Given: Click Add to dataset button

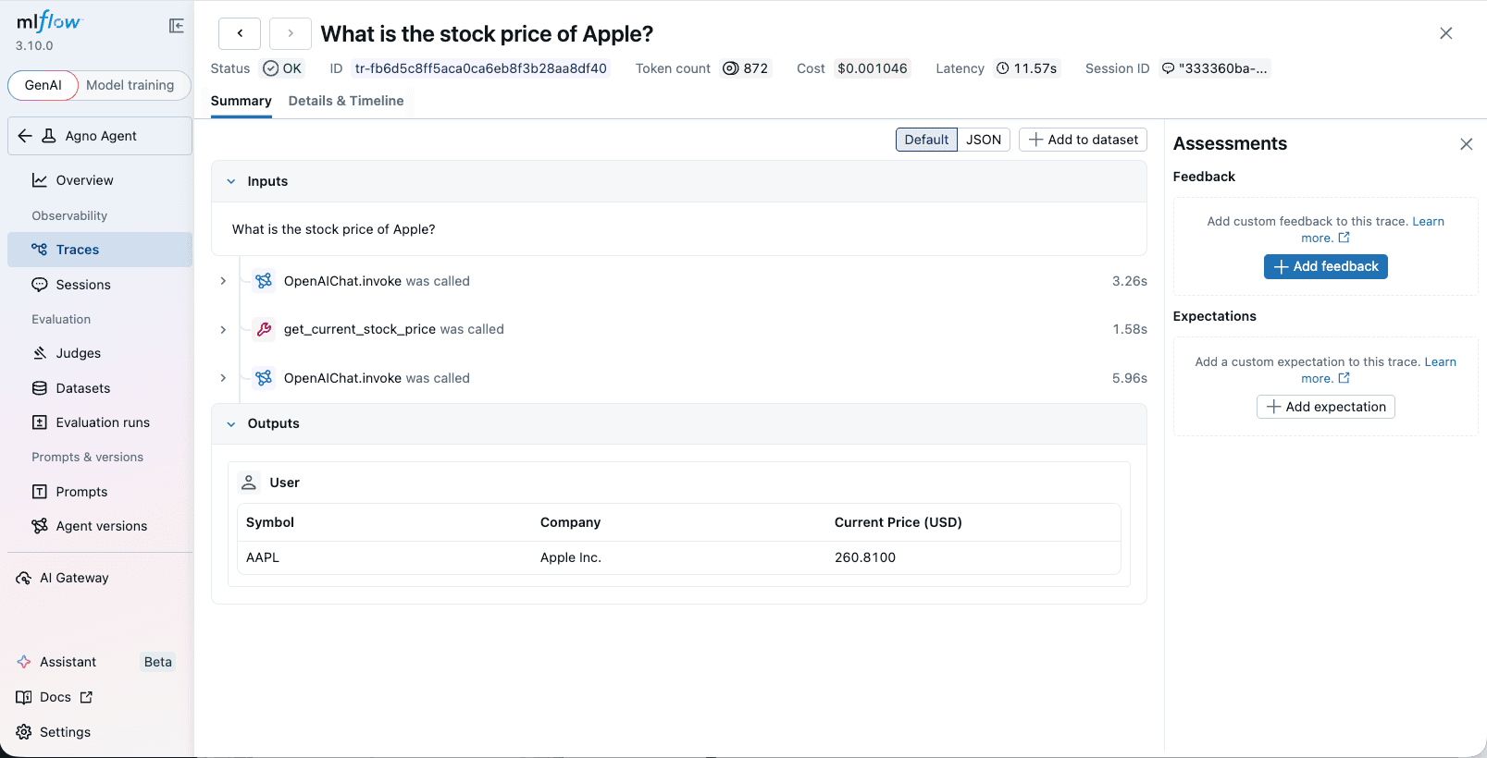Looking at the screenshot, I should pyautogui.click(x=1083, y=140).
